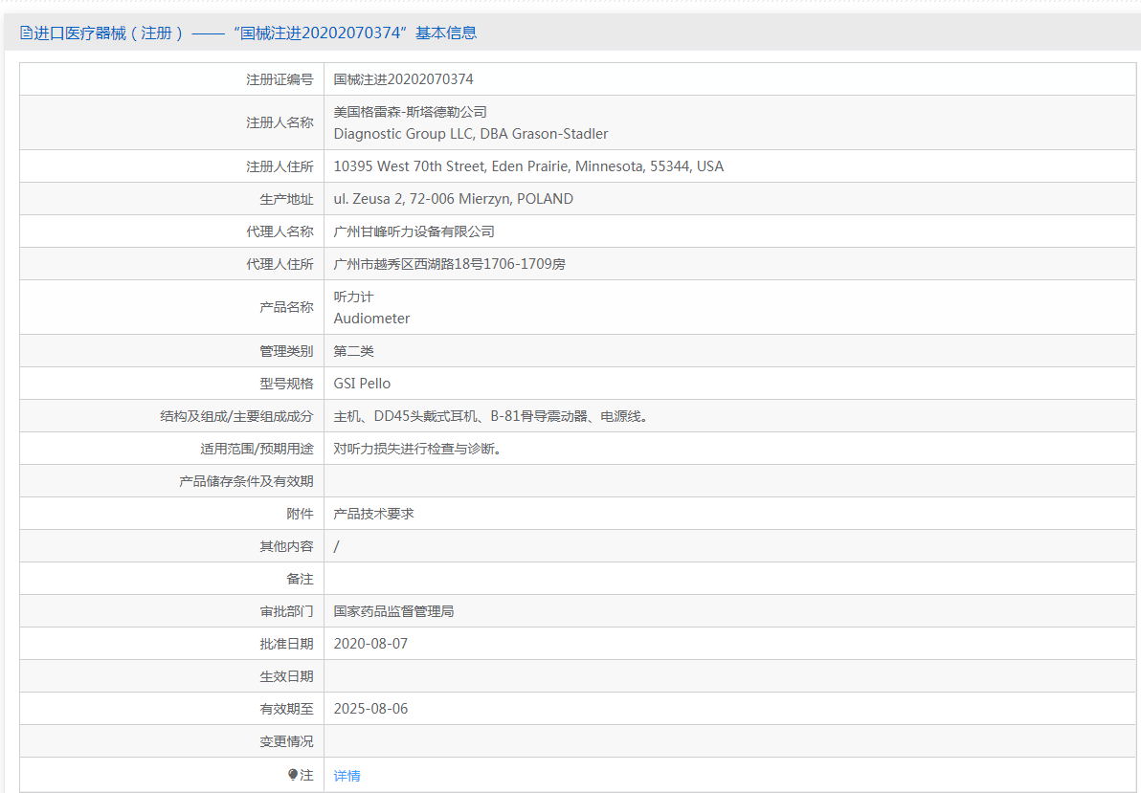The width and height of the screenshot is (1141, 793).
Task: Click the slash value in 其他内容 row
Action: 336,546
